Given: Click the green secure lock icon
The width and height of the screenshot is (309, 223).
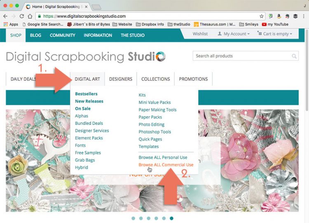Looking at the screenshot, I should [x=40, y=16].
